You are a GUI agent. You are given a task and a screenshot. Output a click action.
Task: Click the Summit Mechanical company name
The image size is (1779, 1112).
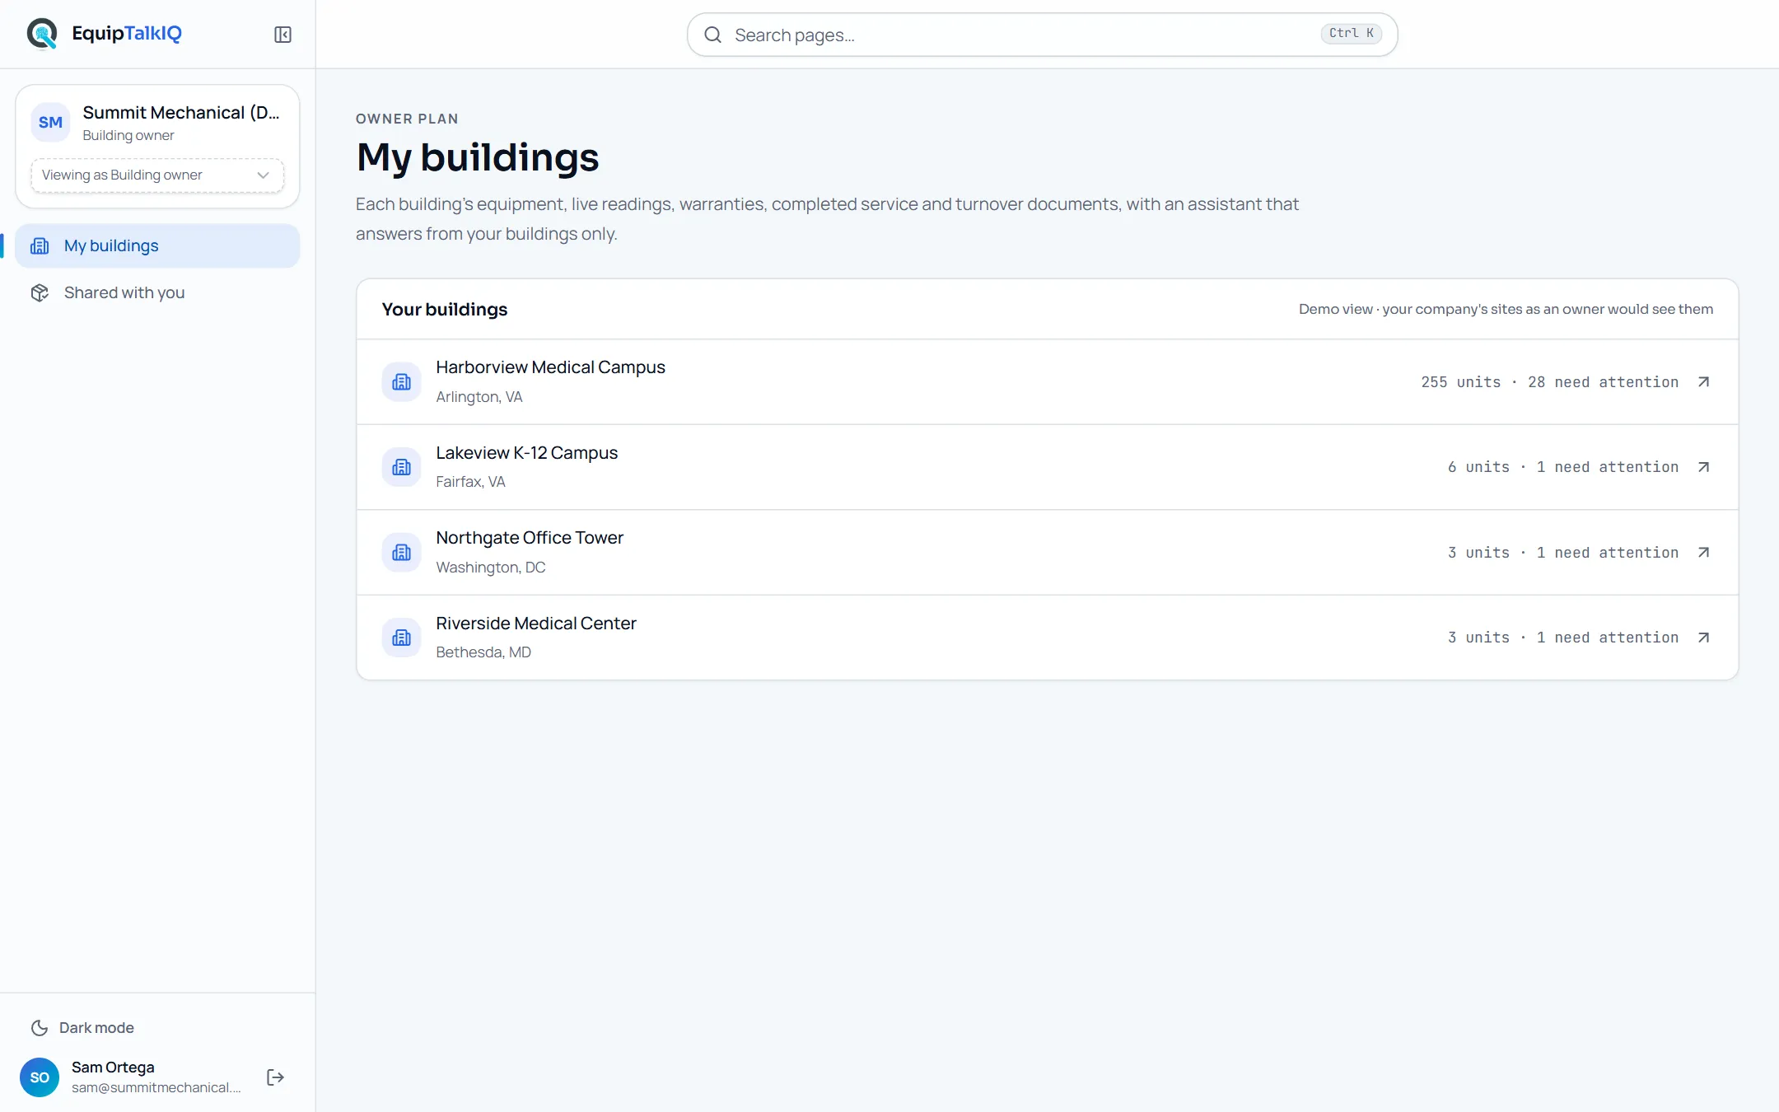(181, 112)
